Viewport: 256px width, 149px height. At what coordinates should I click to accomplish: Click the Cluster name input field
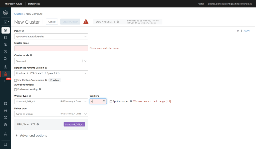coord(51,48)
